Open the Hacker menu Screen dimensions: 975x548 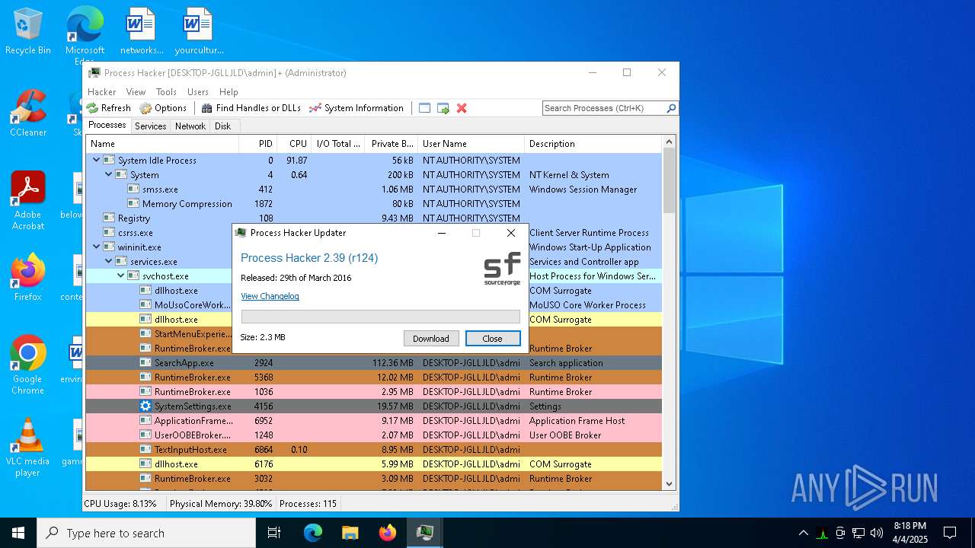(x=101, y=92)
